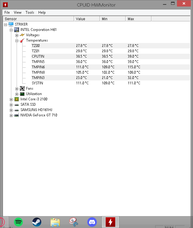Screen dimensions: 193x228
Task: Open the Tools menu
Action: pyautogui.click(x=30, y=12)
